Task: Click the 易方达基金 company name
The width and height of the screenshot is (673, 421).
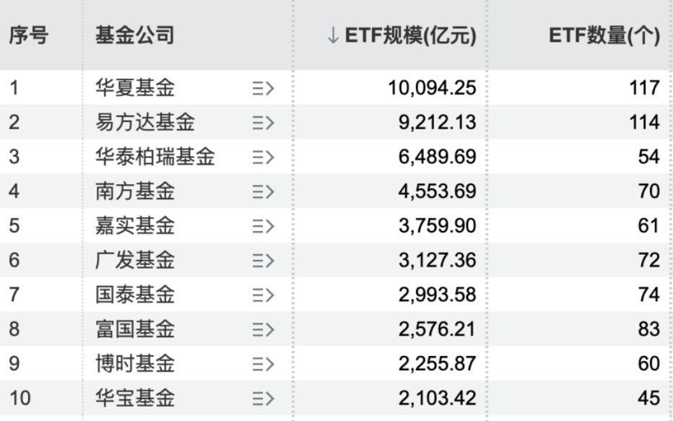Action: point(145,123)
